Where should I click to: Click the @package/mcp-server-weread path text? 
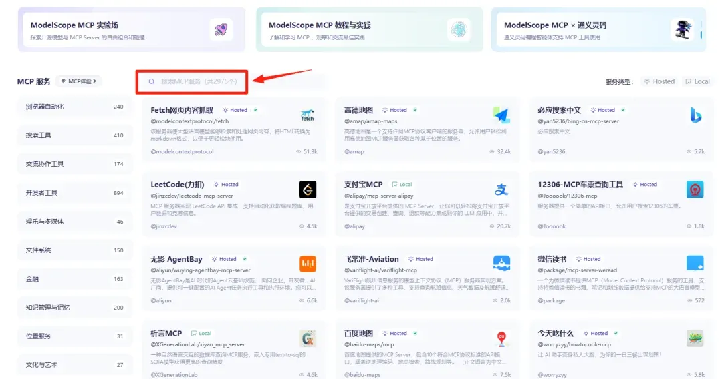(578, 270)
